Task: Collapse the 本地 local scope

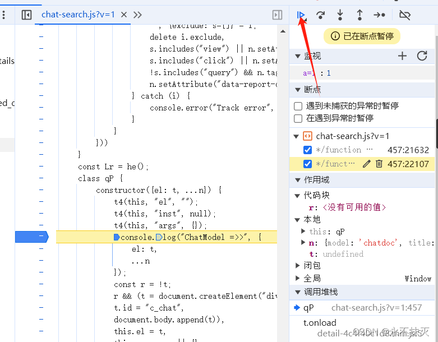Action: 297,220
